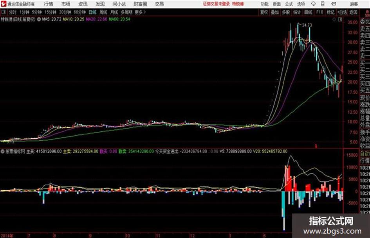Open the 公式 menu

[x=289, y=4]
